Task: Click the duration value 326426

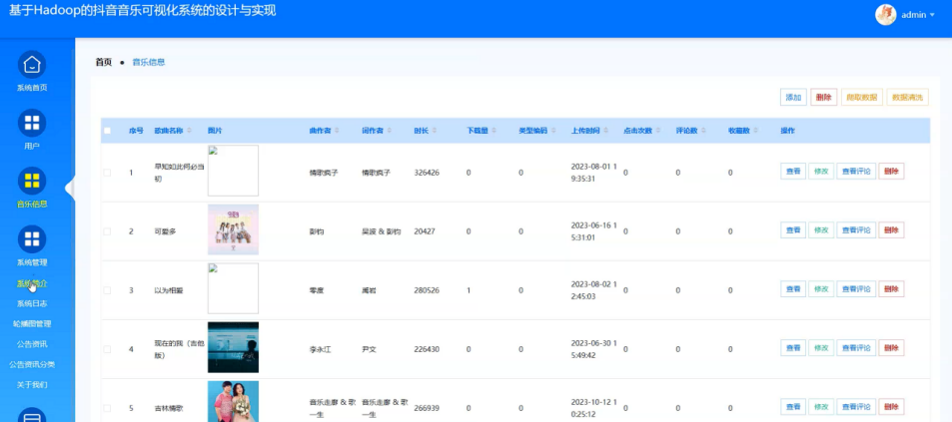Action: tap(427, 173)
